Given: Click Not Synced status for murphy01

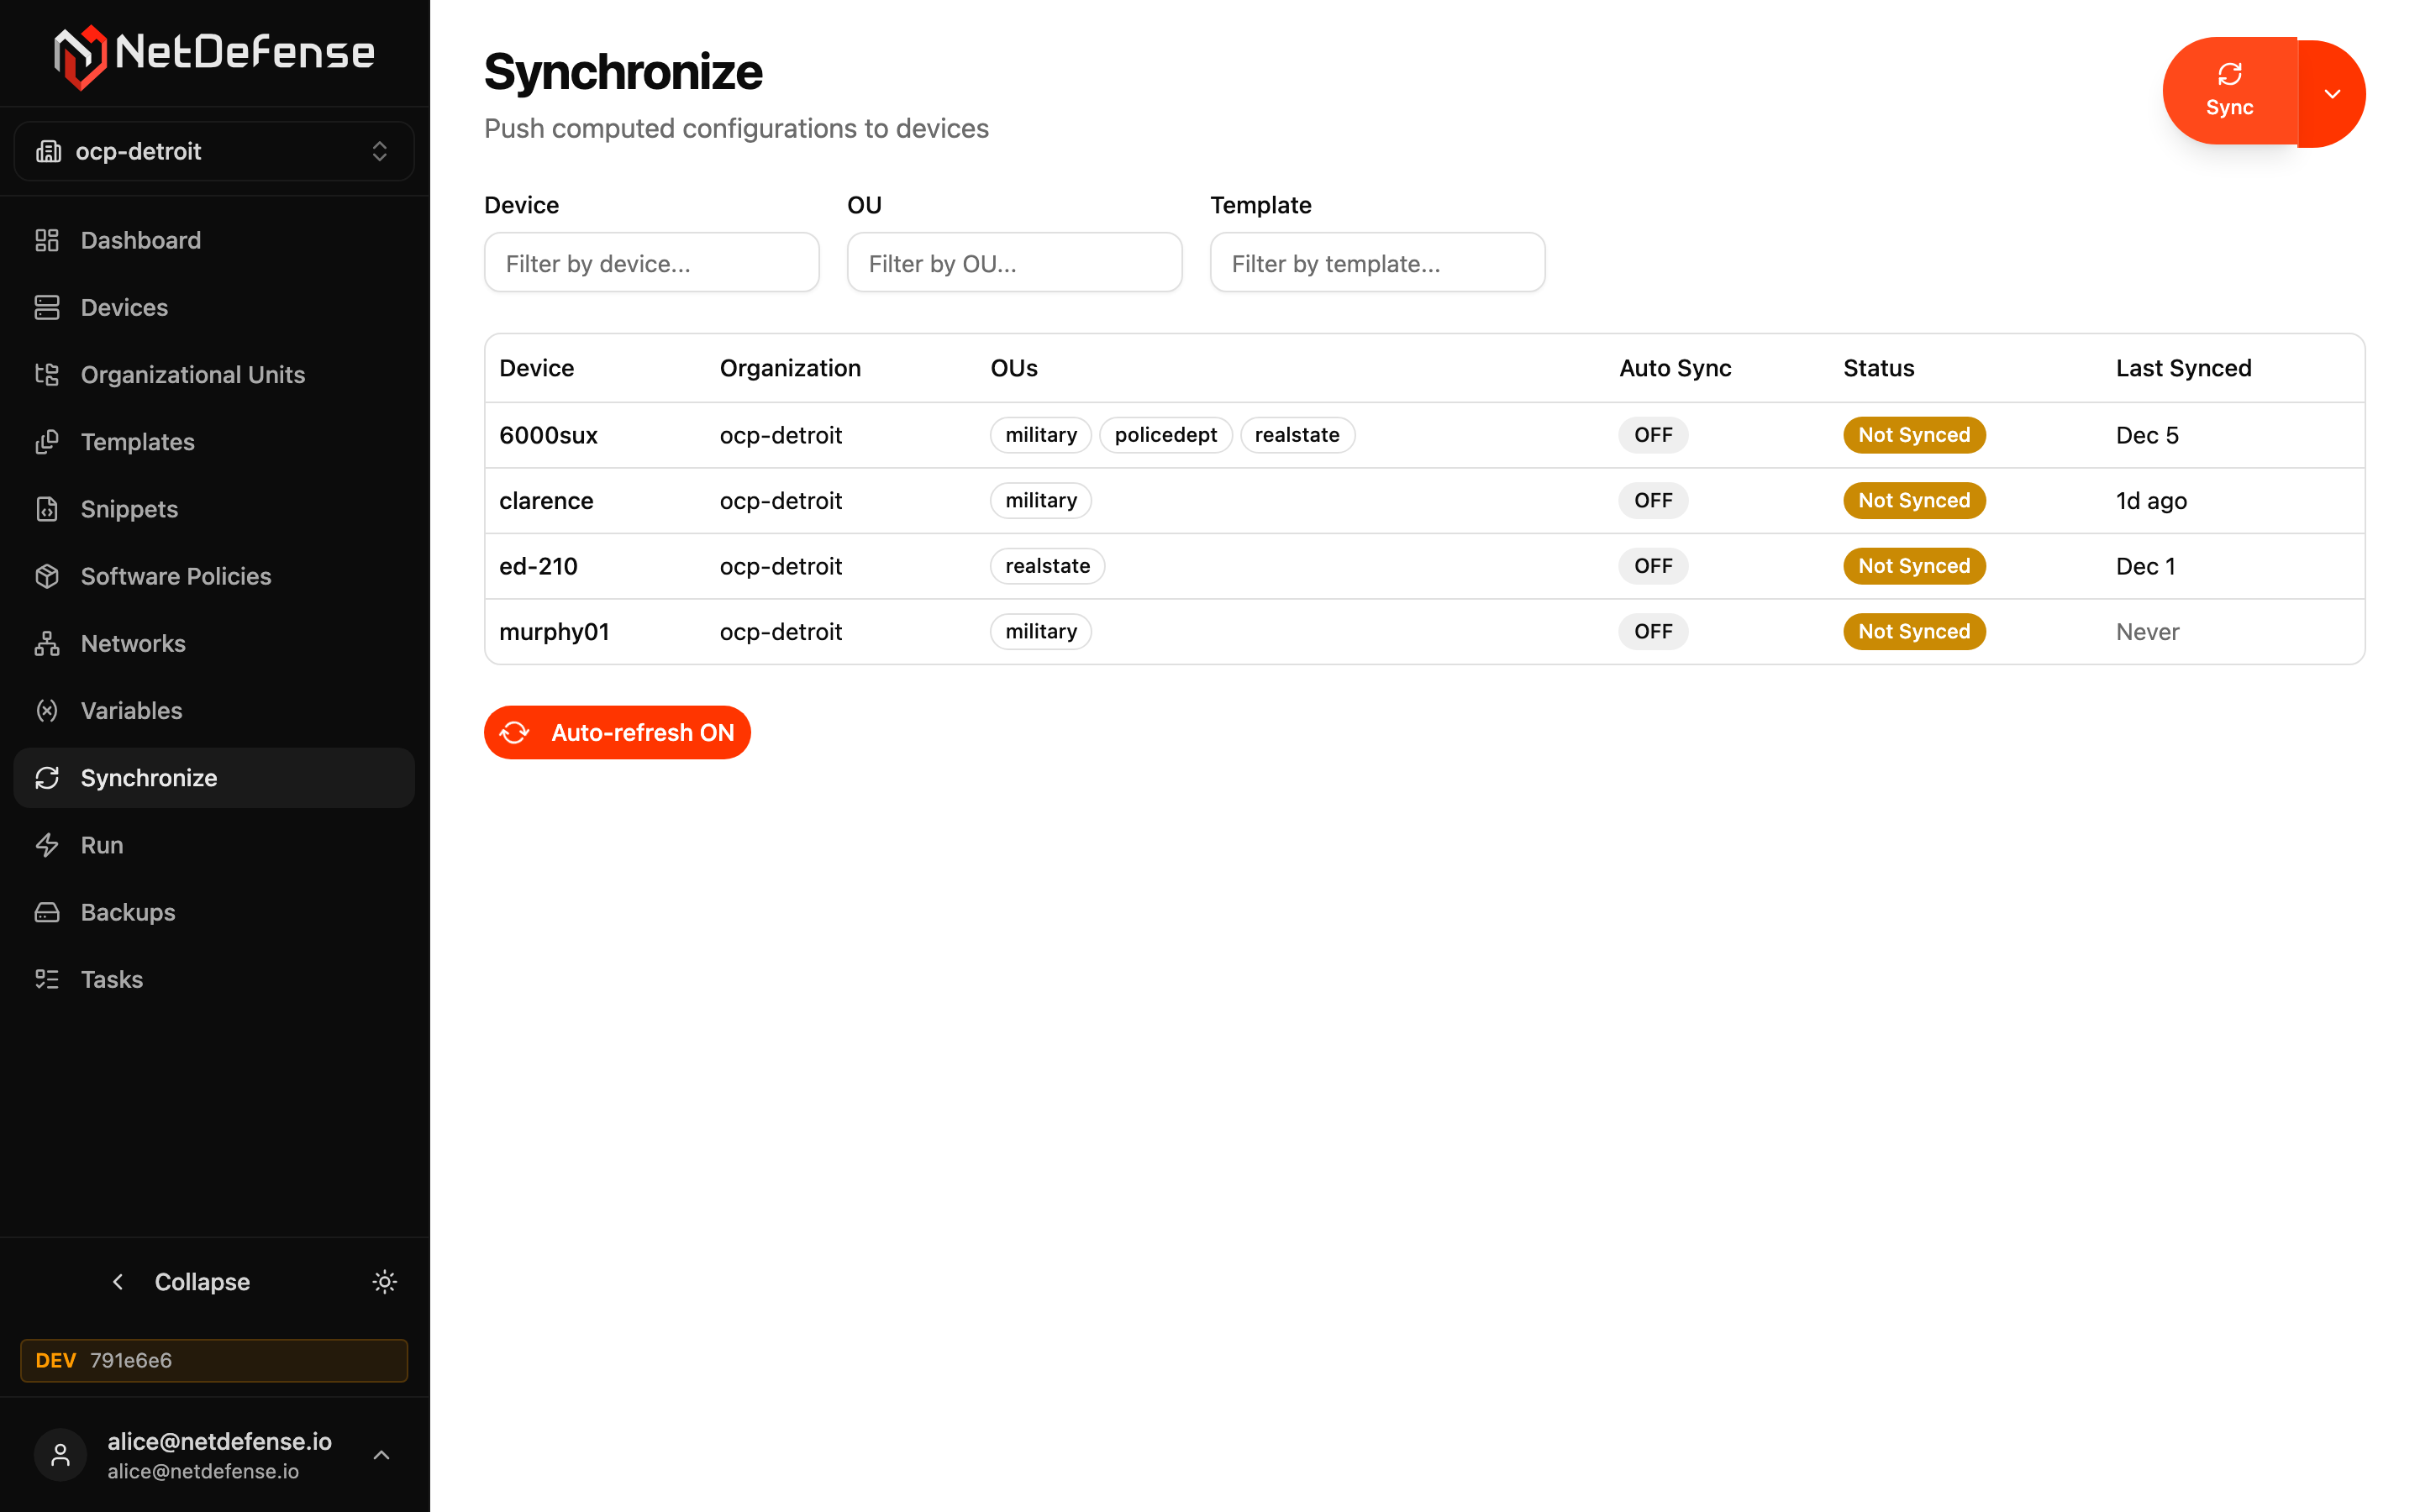Looking at the screenshot, I should 1914,631.
